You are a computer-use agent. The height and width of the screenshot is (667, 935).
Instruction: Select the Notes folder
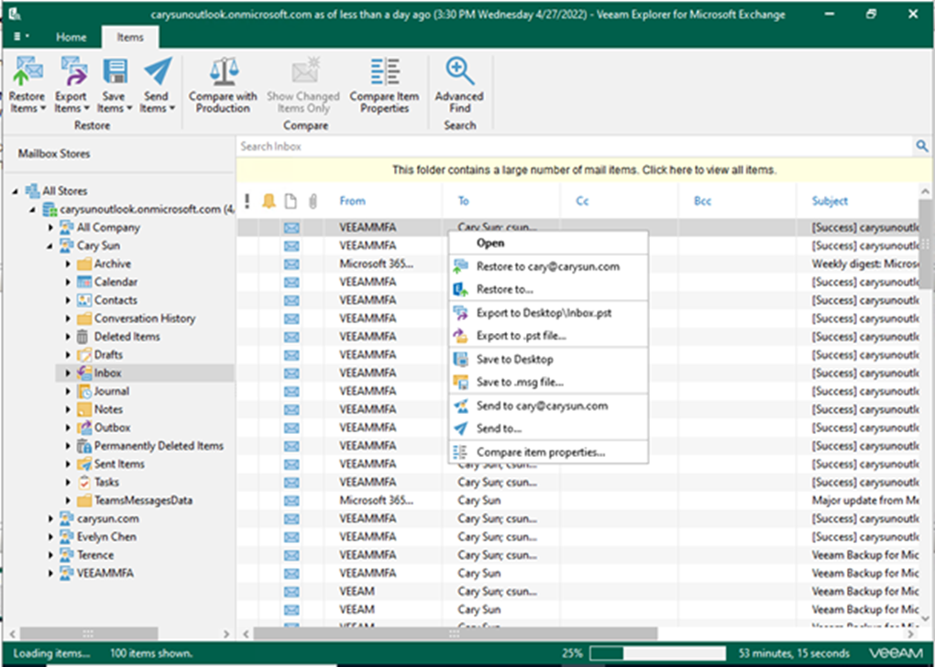point(108,409)
